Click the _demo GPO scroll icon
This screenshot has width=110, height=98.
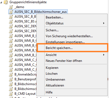11,7
